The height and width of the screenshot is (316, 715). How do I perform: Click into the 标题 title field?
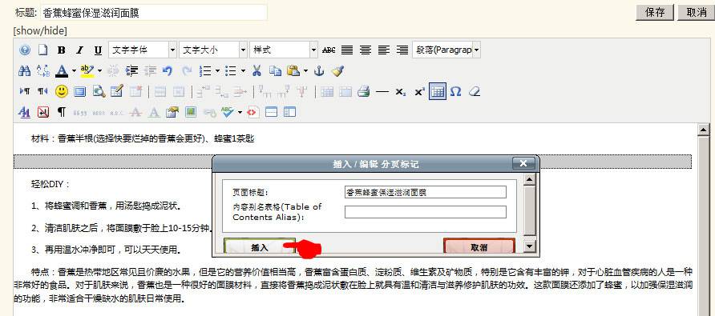tap(154, 13)
